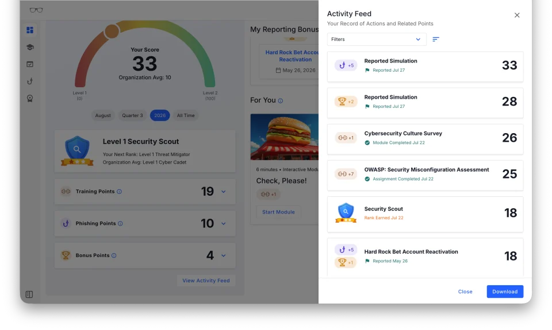The image size is (552, 330).
Task: Click the +5 hook badge on first Reported Simulation
Action: 346,65
